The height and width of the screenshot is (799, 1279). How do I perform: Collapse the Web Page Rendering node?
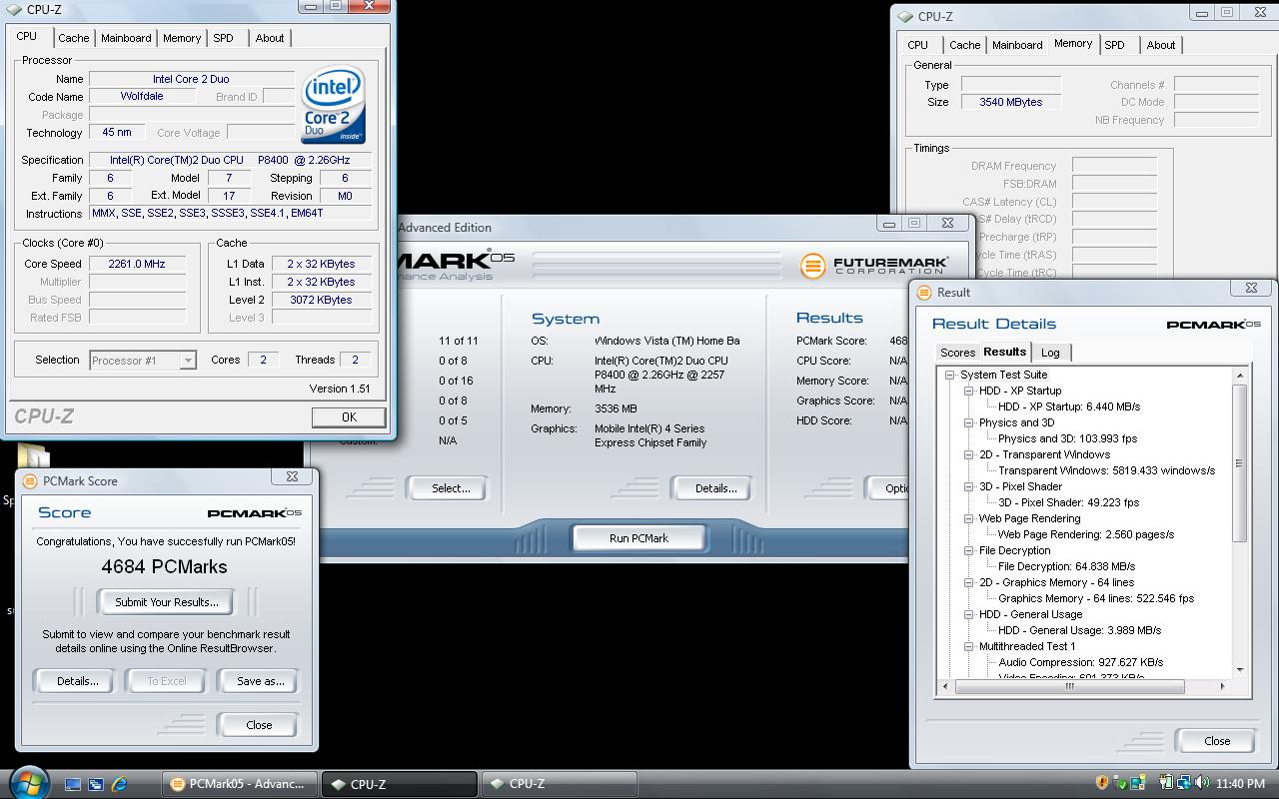(969, 518)
